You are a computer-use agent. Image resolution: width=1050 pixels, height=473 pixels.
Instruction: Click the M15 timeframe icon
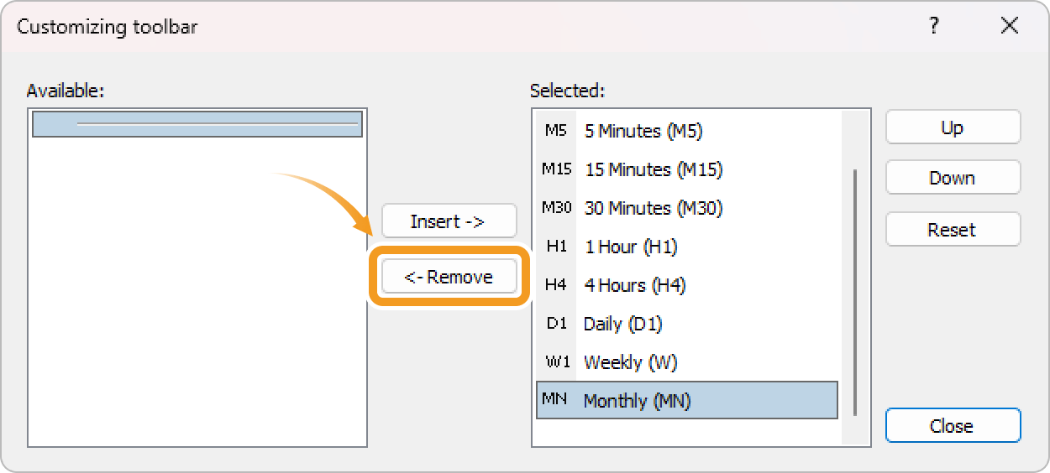click(x=556, y=169)
